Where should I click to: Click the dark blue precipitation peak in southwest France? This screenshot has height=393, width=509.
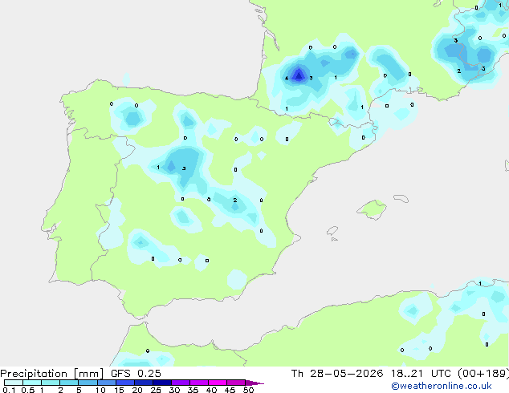pyautogui.click(x=299, y=75)
